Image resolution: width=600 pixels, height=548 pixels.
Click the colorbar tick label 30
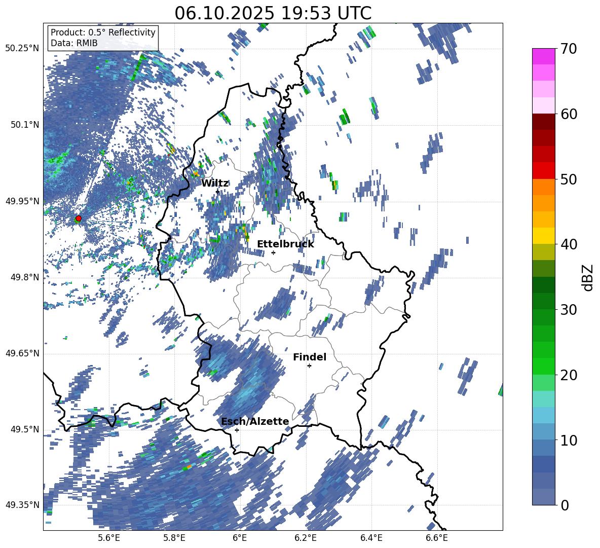[569, 310]
